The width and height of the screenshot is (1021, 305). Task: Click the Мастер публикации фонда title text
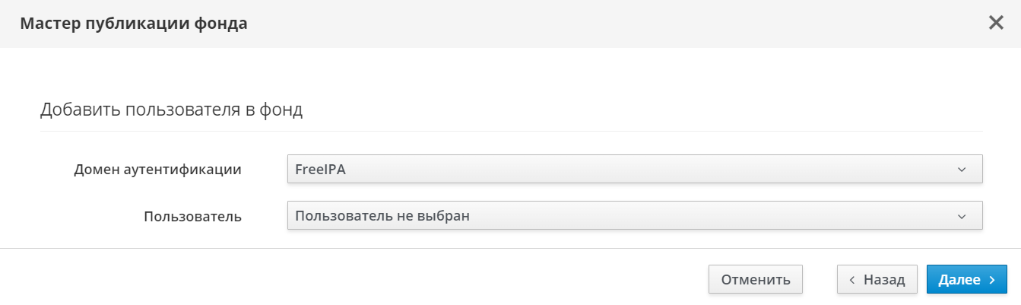[133, 24]
